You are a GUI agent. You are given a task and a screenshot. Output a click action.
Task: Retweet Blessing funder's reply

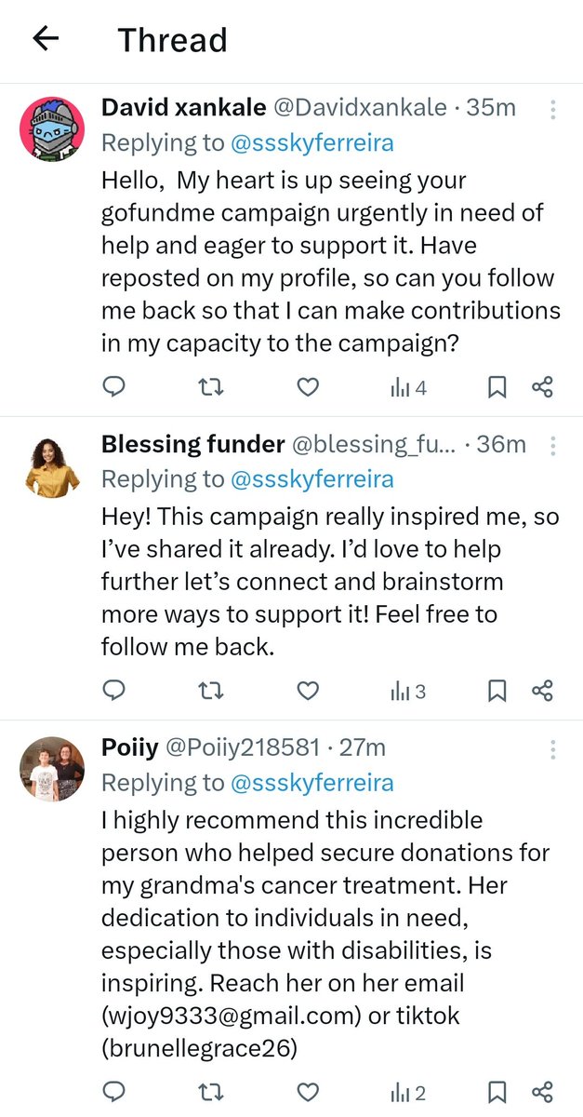(211, 691)
